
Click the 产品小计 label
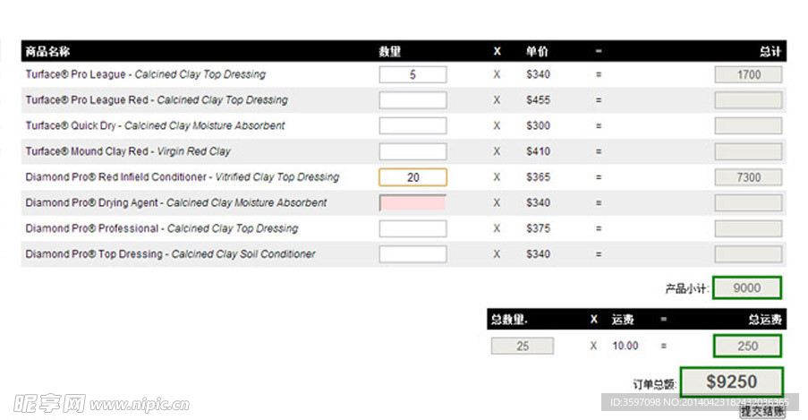tap(686, 288)
